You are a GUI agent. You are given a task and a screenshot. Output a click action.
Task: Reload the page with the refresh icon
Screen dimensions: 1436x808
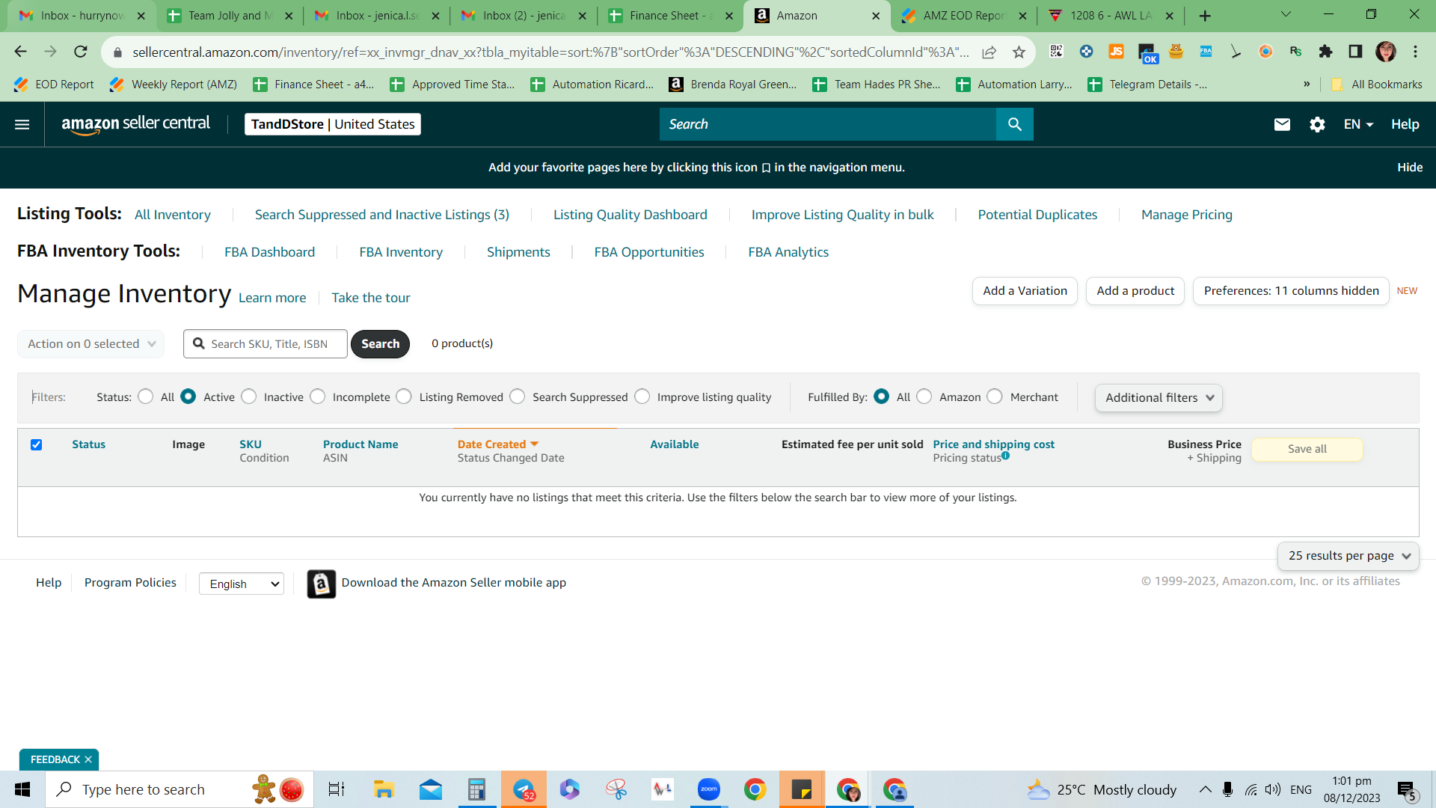(81, 52)
